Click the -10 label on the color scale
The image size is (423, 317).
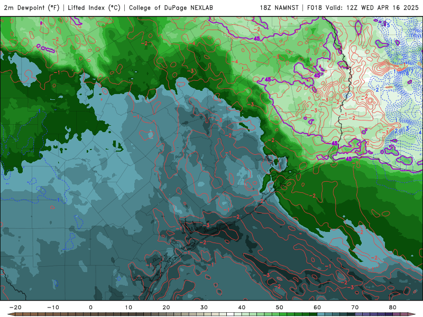pos(53,307)
